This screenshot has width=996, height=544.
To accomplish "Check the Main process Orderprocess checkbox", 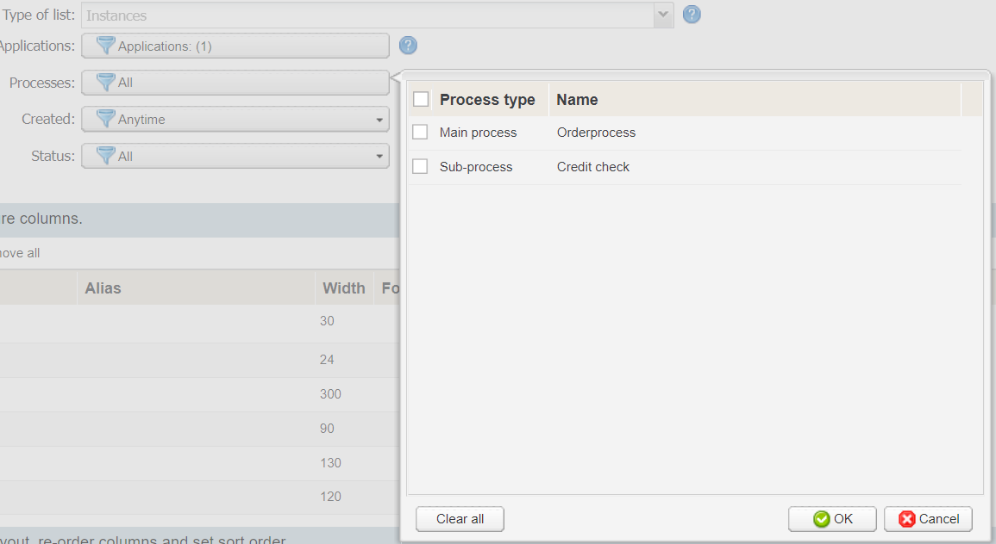I will pos(420,133).
